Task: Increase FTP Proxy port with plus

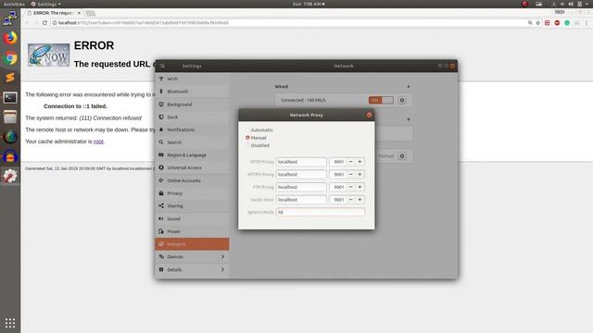Action: click(360, 187)
